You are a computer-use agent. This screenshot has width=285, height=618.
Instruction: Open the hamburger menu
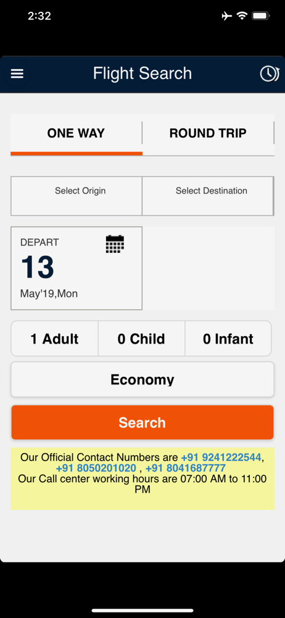pos(17,74)
